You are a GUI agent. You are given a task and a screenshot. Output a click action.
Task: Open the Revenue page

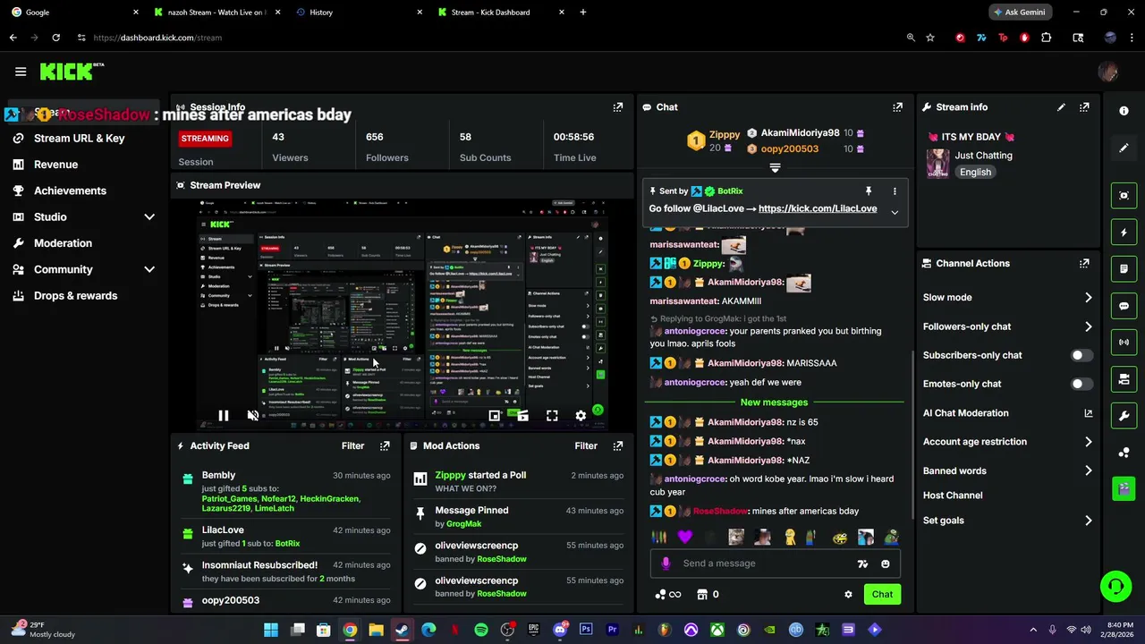[x=55, y=165]
